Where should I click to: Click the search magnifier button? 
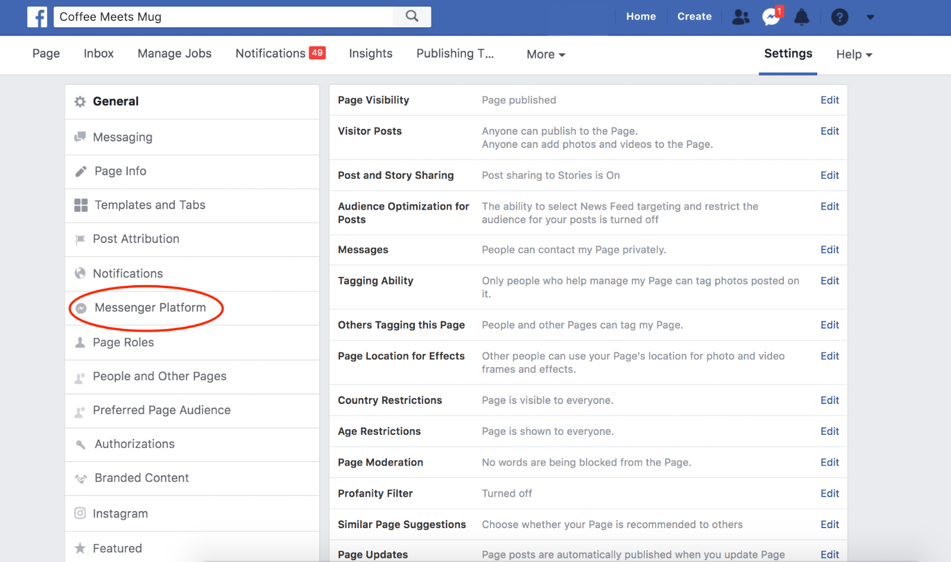[412, 17]
